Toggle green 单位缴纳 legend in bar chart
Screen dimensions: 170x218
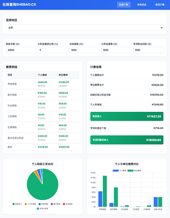click(x=131, y=170)
